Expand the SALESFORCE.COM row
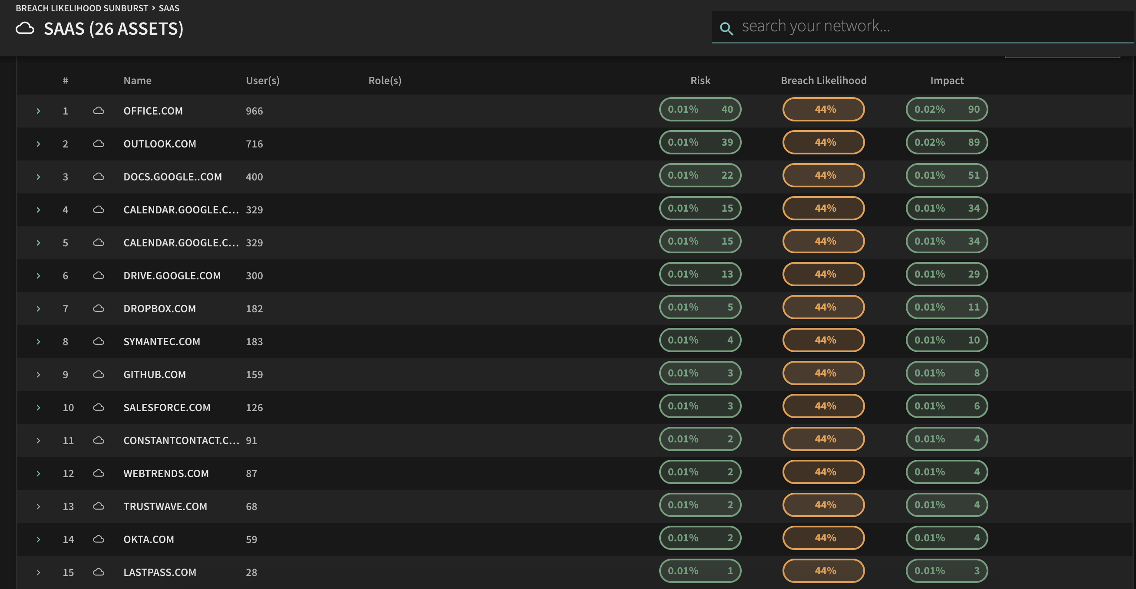 pos(38,408)
